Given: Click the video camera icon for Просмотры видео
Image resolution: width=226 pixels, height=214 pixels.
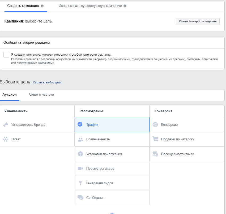Looking at the screenshot, I should pos(80,168).
